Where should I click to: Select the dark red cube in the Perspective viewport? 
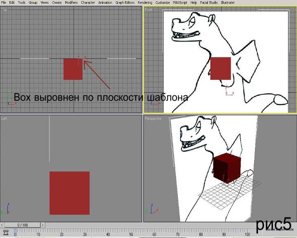(x=227, y=168)
